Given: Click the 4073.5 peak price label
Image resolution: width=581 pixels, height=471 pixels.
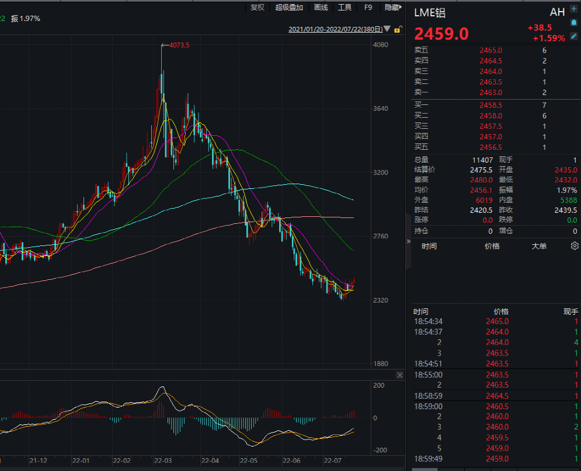Looking at the screenshot, I should (x=178, y=44).
